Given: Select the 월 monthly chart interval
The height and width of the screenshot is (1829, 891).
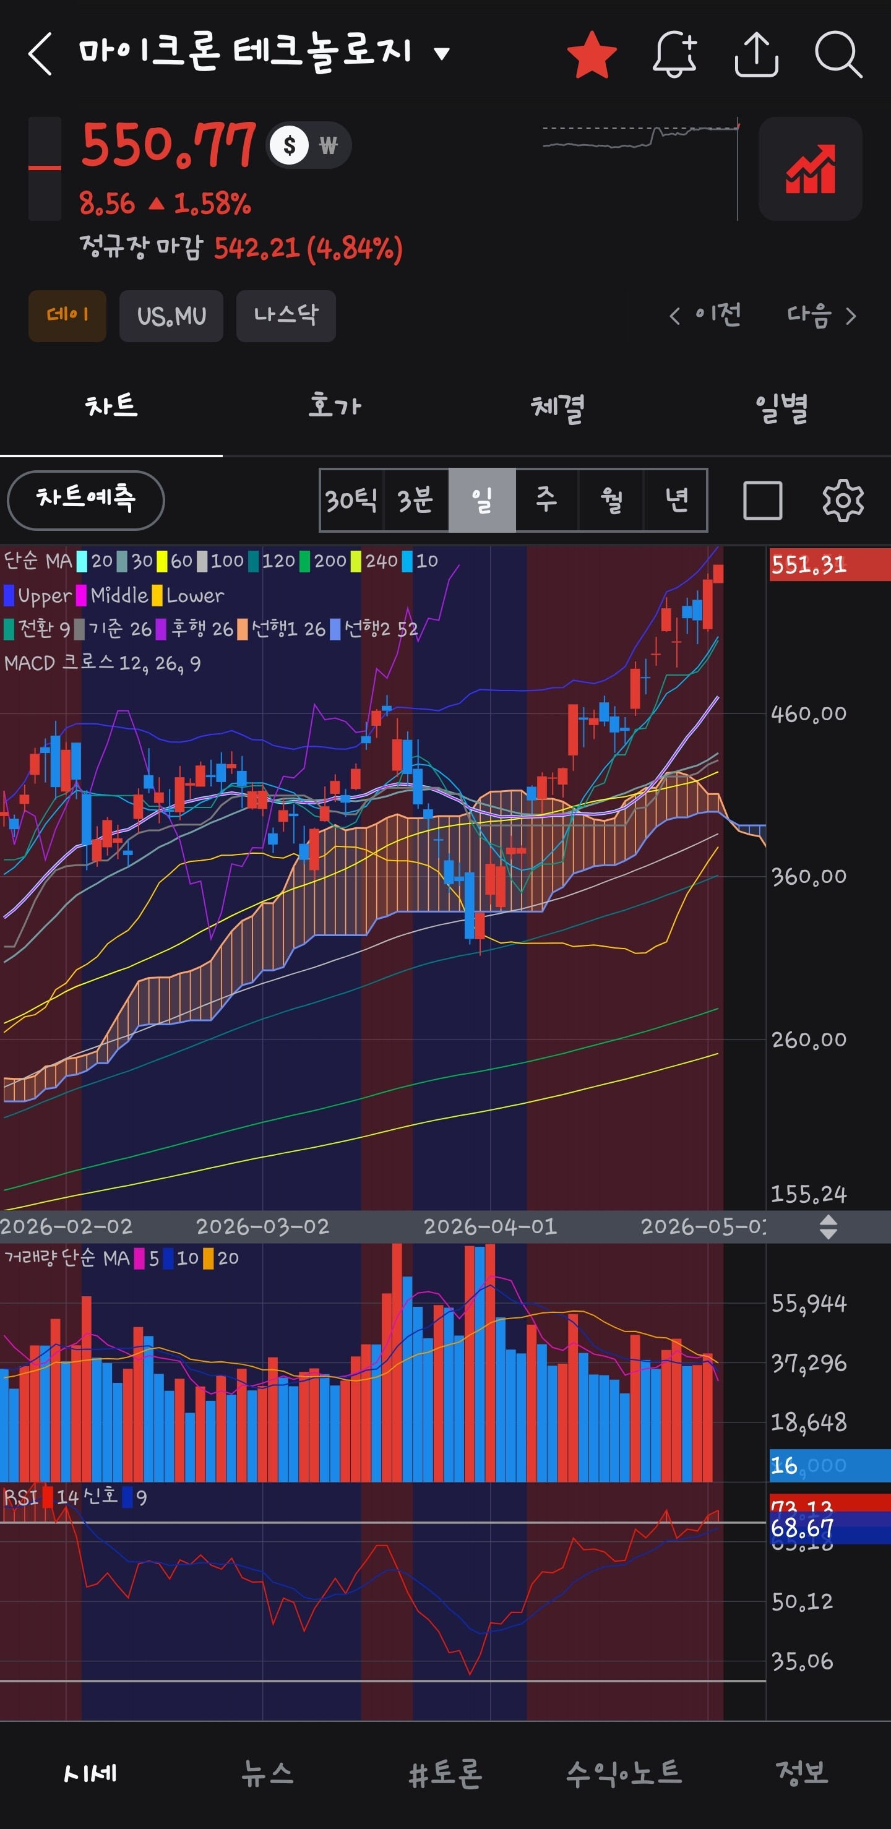Looking at the screenshot, I should pos(611,500).
